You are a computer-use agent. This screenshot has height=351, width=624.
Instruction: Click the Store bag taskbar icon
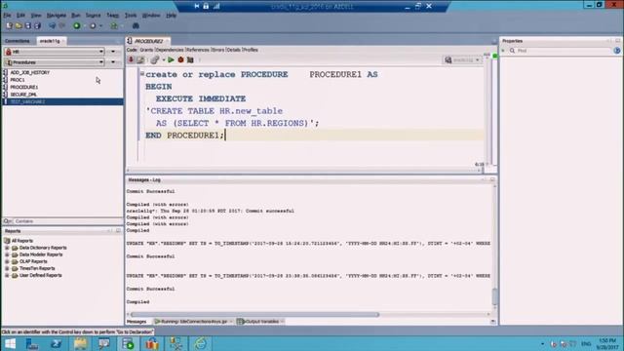click(152, 343)
